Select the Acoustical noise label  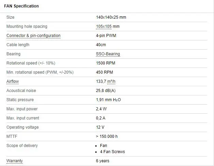[21, 91]
